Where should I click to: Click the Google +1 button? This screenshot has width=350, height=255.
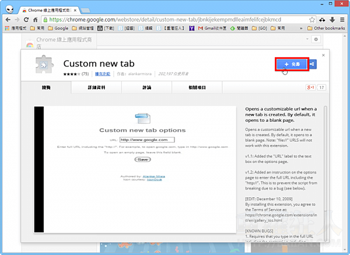tap(310, 87)
